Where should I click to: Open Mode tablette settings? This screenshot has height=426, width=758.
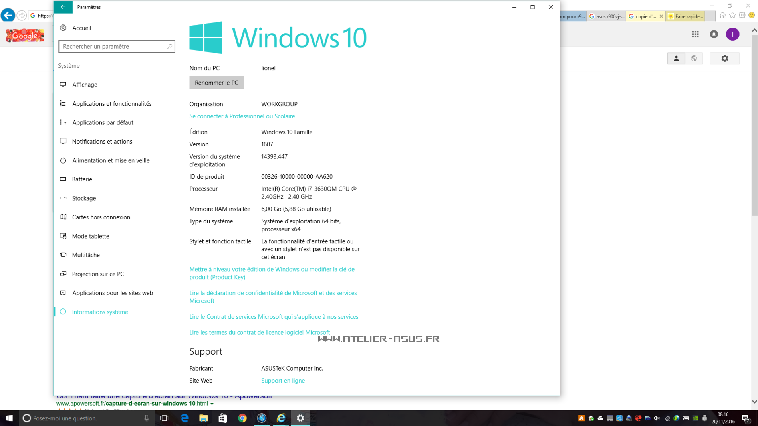[x=90, y=236]
